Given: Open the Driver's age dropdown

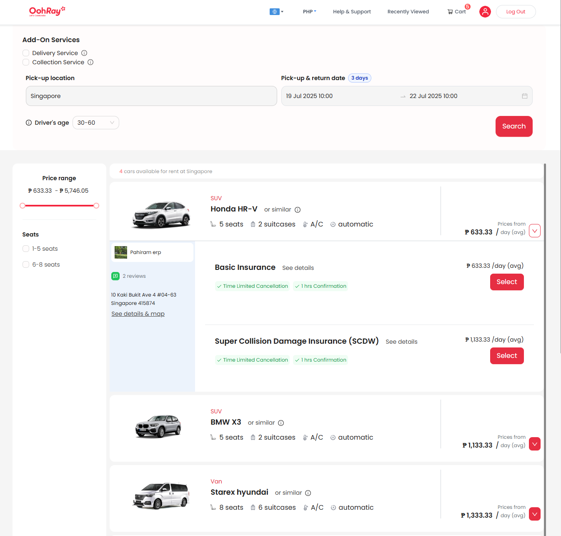Looking at the screenshot, I should [x=95, y=123].
